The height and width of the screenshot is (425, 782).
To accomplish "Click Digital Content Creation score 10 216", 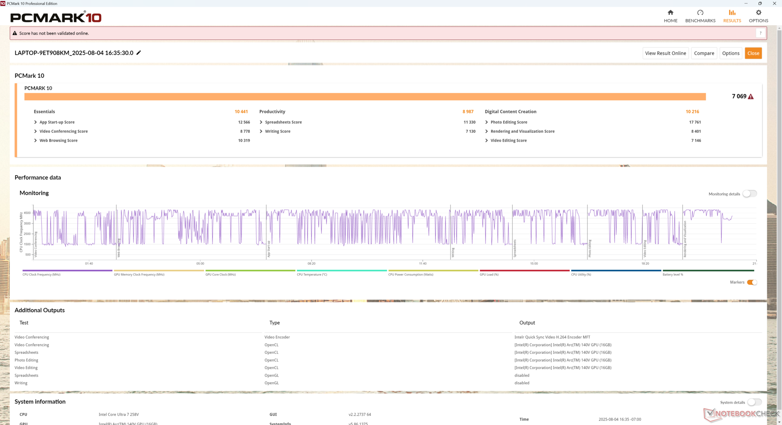I will (692, 112).
